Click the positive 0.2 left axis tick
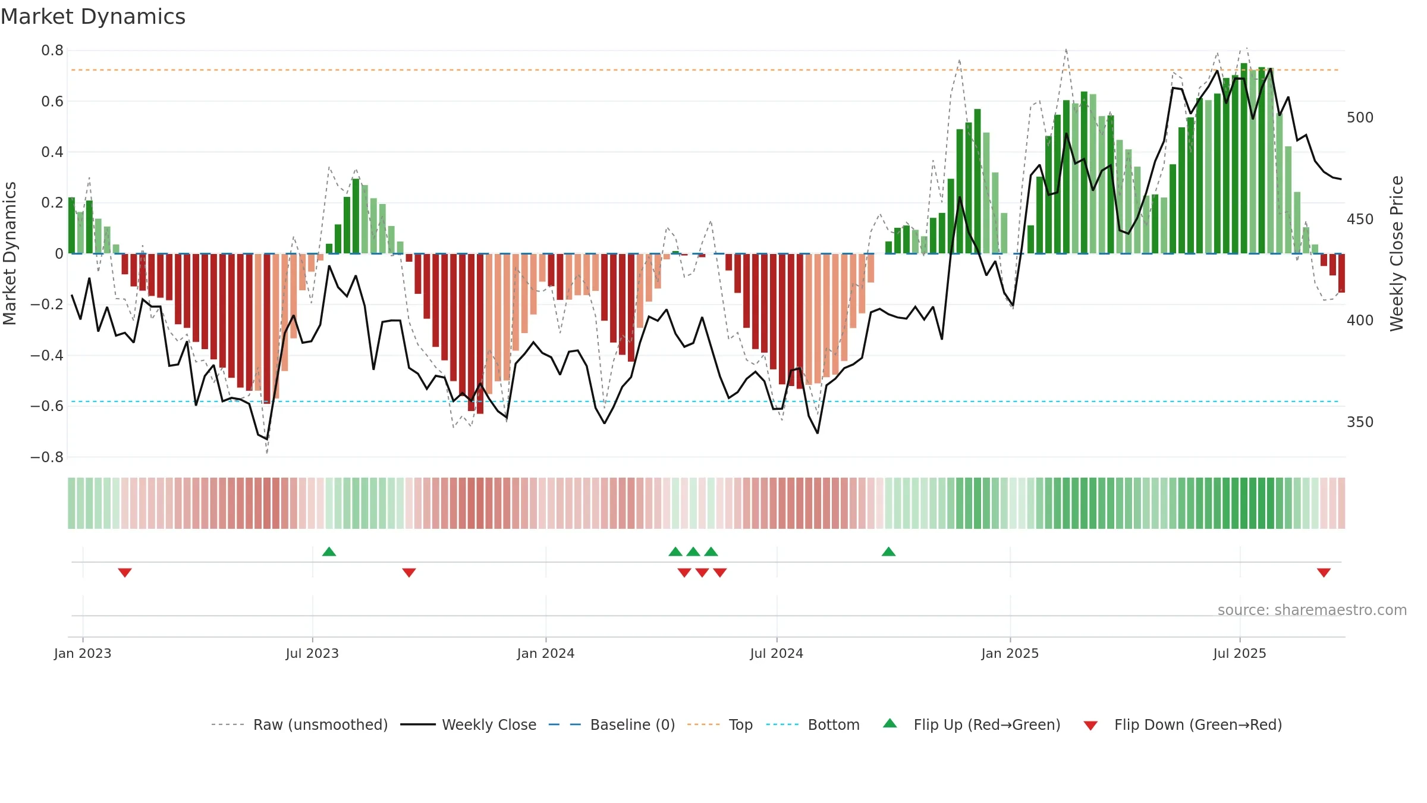The image size is (1427, 803). [x=52, y=203]
